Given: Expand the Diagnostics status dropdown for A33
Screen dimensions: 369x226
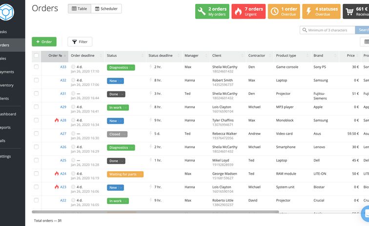Looking at the screenshot, I should (x=121, y=68).
